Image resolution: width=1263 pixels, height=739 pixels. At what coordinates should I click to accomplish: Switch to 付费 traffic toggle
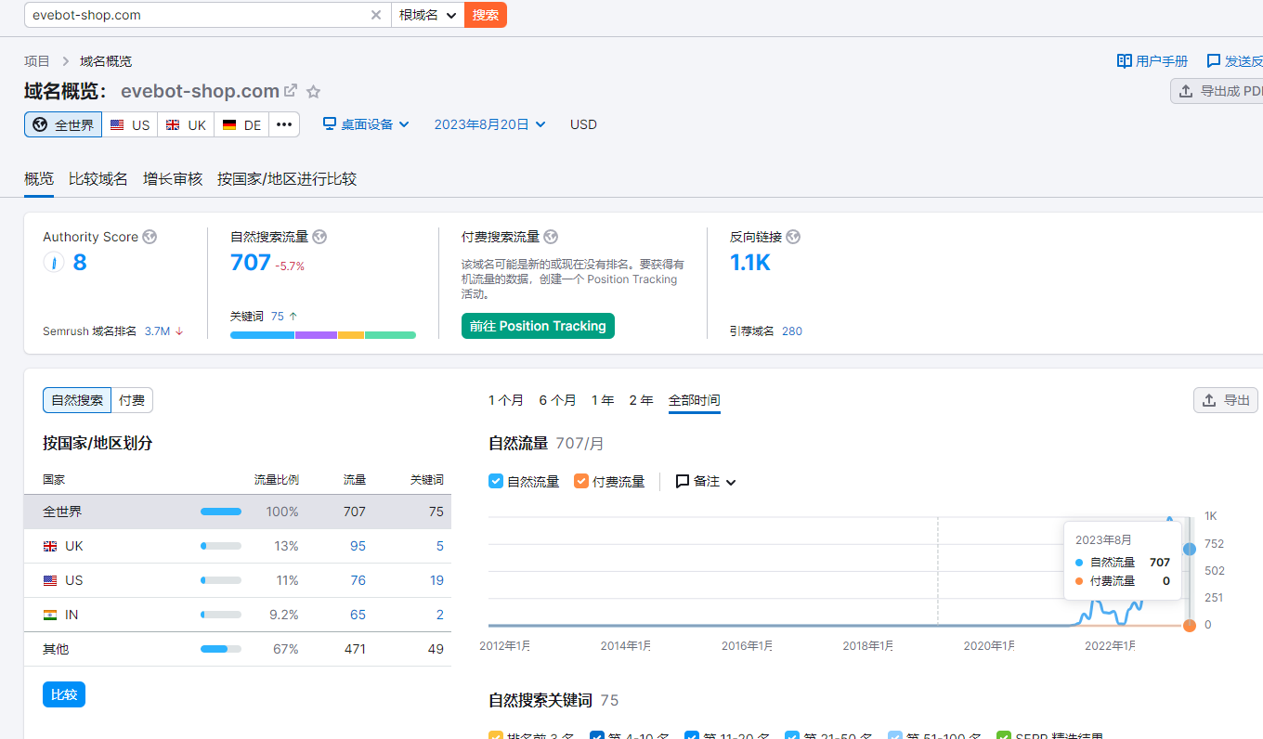[x=132, y=400]
